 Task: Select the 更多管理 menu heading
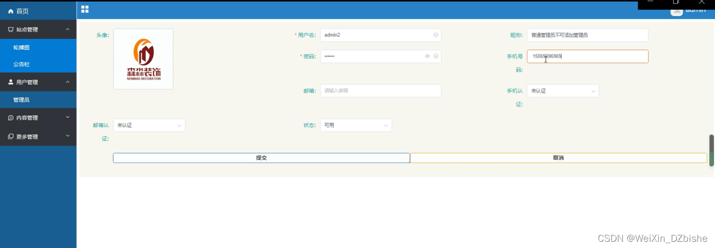38,136
